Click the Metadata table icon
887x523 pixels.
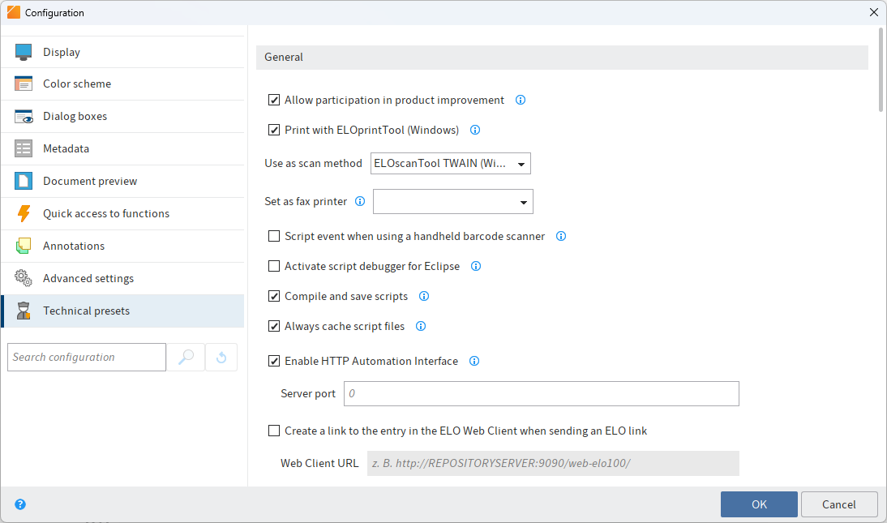click(22, 148)
